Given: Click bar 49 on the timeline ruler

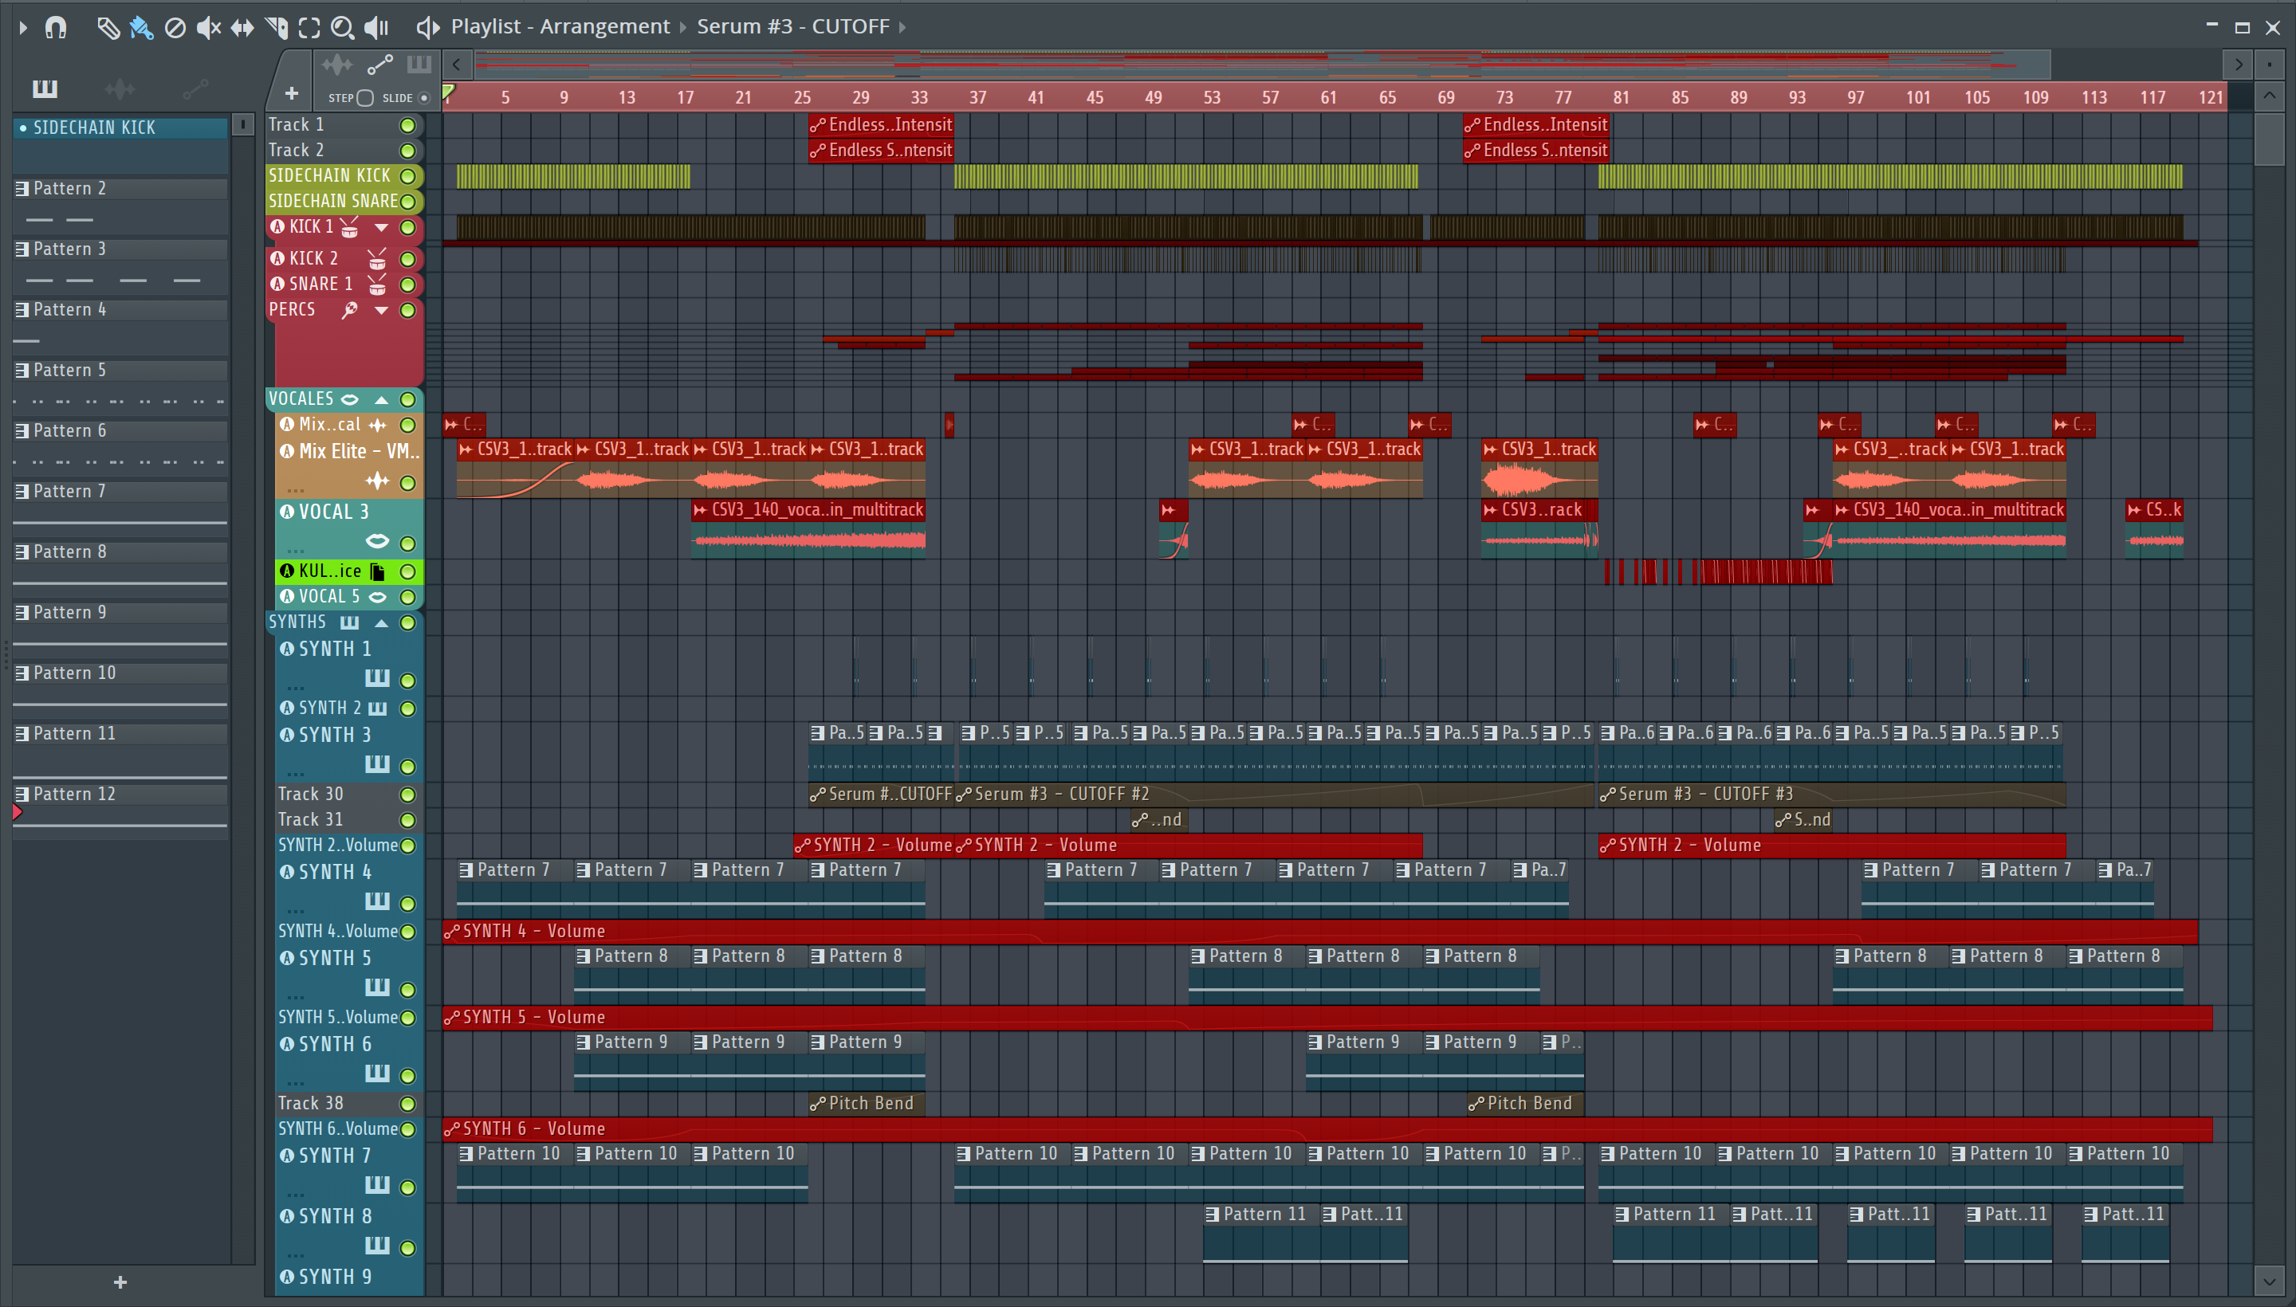Looking at the screenshot, I should 1154,97.
